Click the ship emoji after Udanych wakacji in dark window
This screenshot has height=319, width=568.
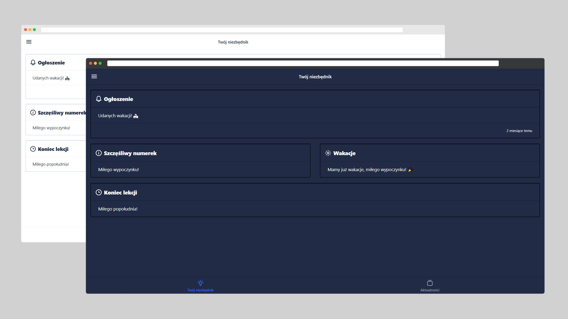click(x=136, y=116)
